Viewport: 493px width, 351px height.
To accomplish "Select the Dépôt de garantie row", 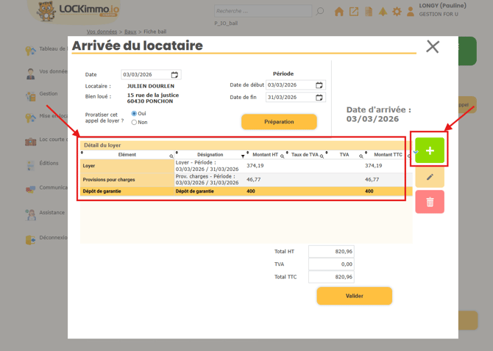I will pos(241,192).
